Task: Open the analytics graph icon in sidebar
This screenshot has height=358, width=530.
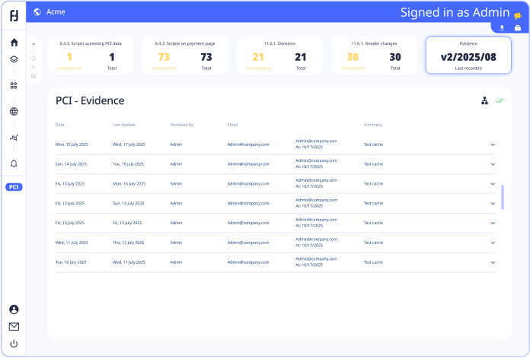Action: [14, 138]
